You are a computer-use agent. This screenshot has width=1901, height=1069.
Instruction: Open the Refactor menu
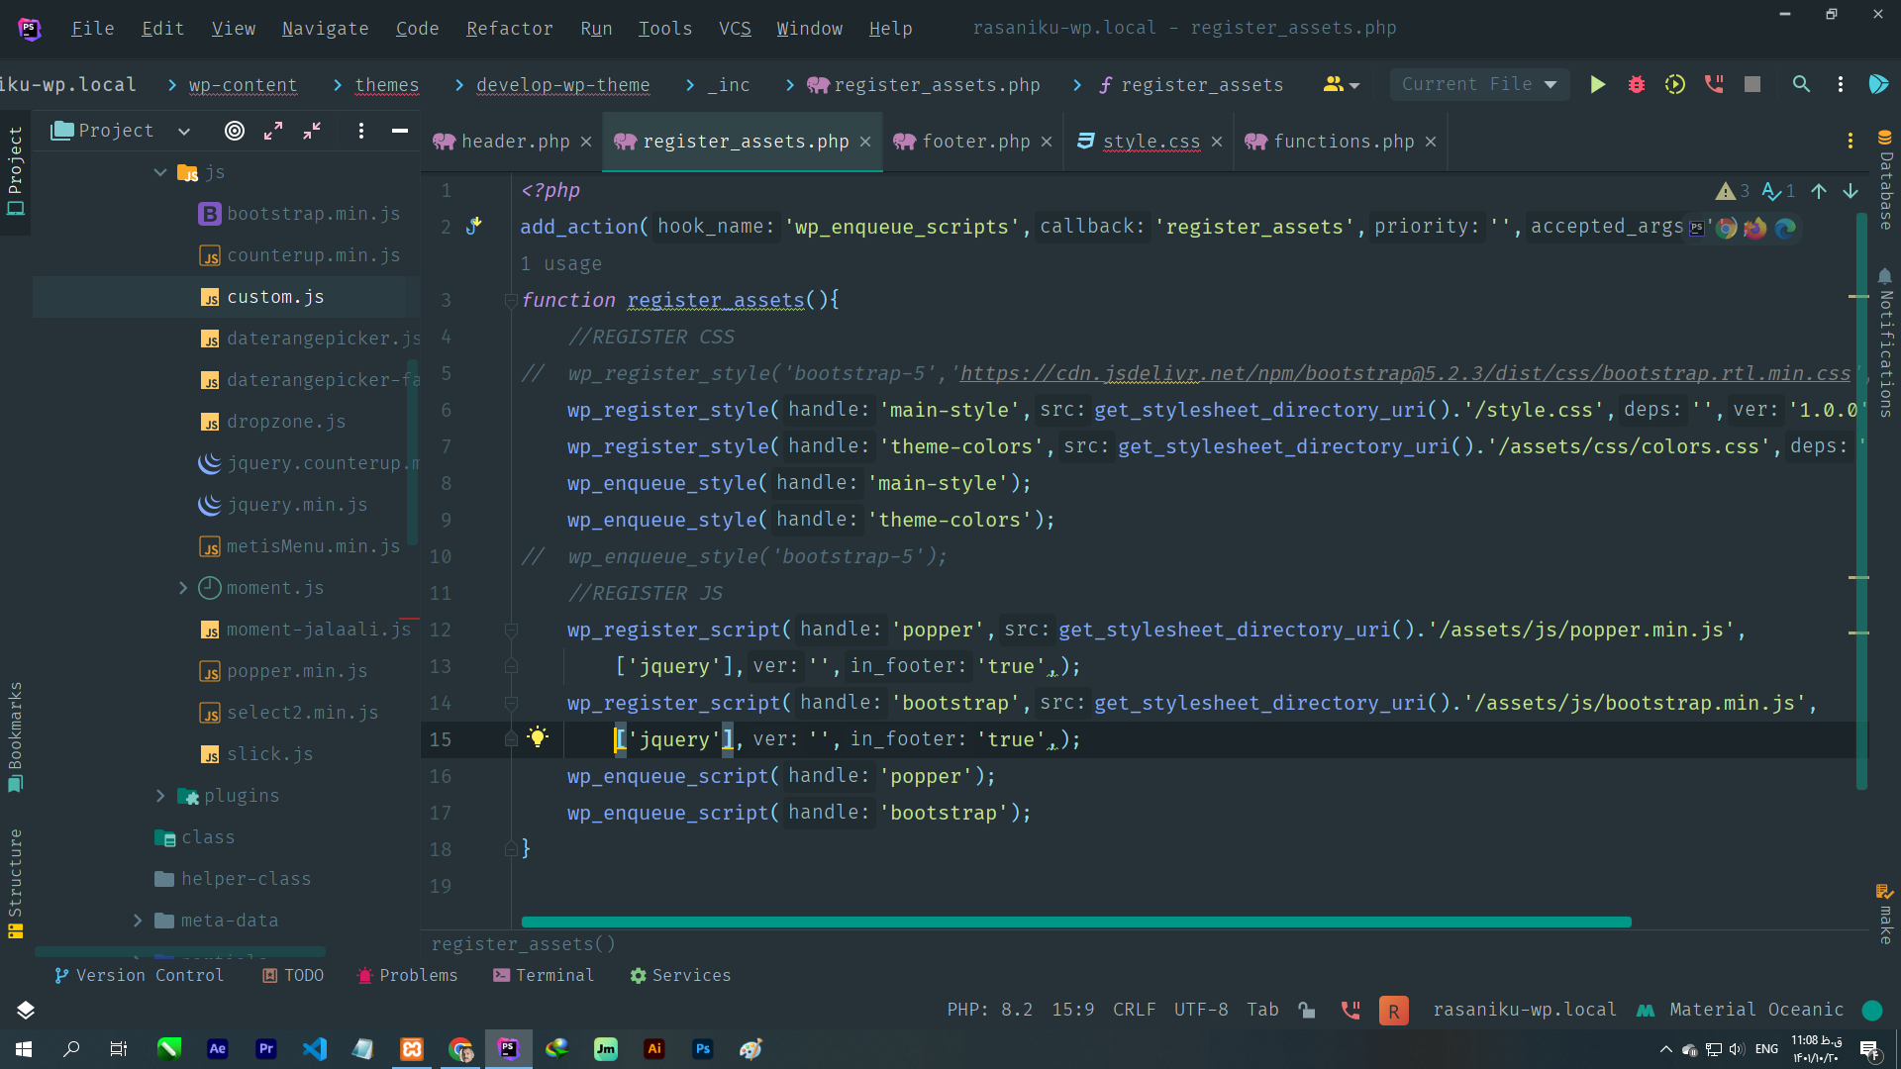coord(509,29)
